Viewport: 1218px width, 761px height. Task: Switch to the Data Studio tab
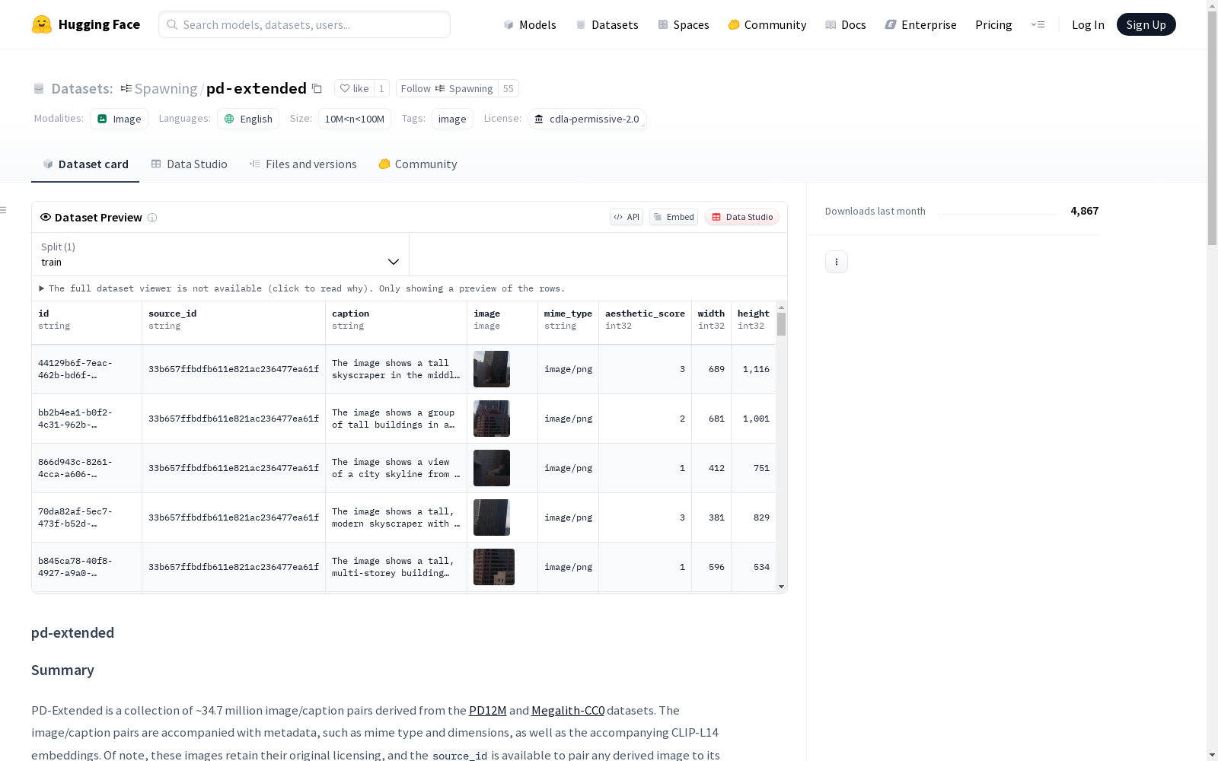[189, 164]
